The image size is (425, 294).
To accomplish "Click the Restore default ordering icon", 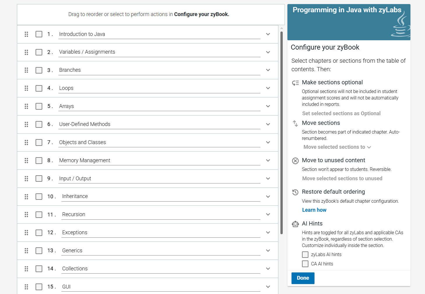I will pyautogui.click(x=295, y=192).
